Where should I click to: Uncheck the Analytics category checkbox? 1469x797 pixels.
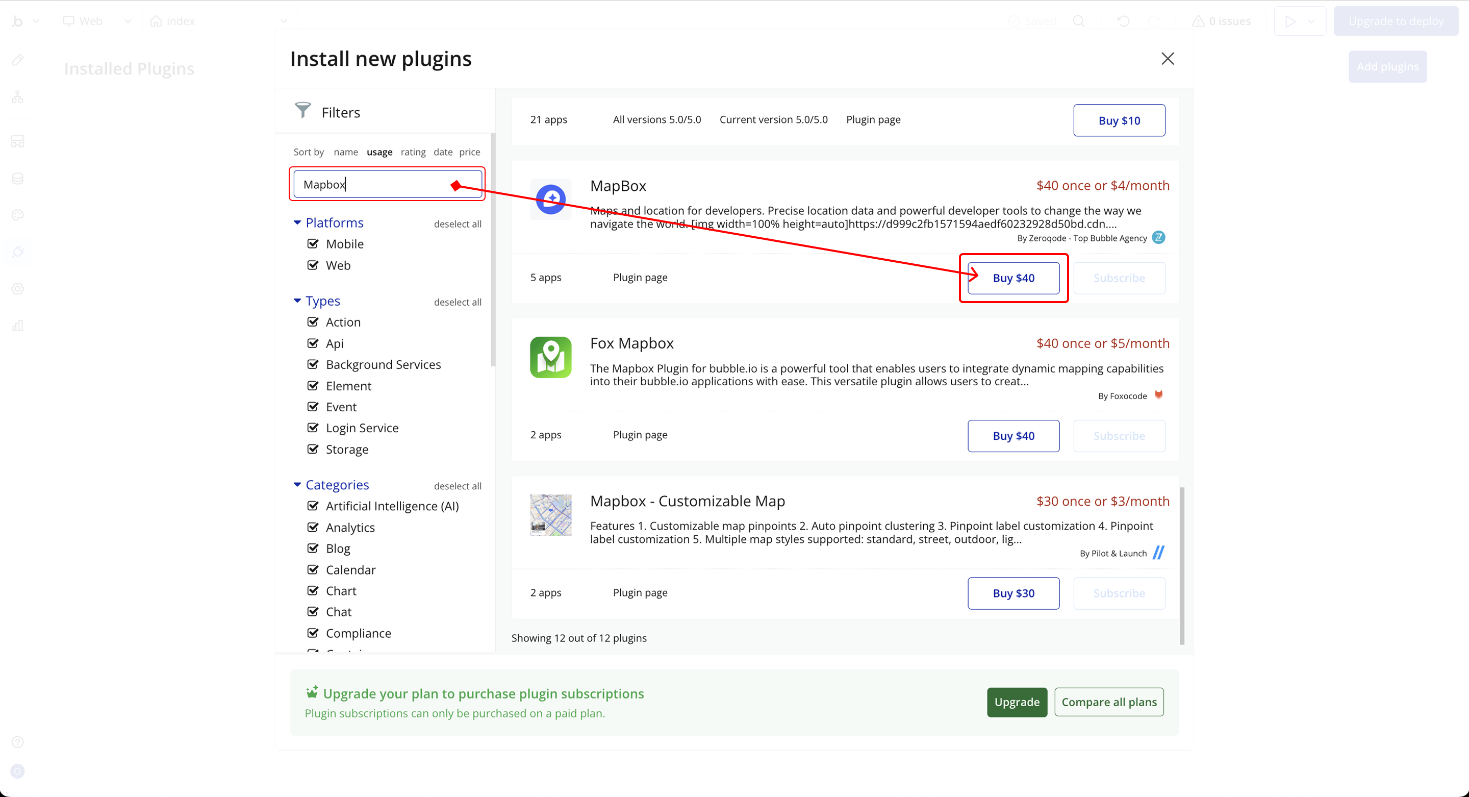[x=313, y=527]
